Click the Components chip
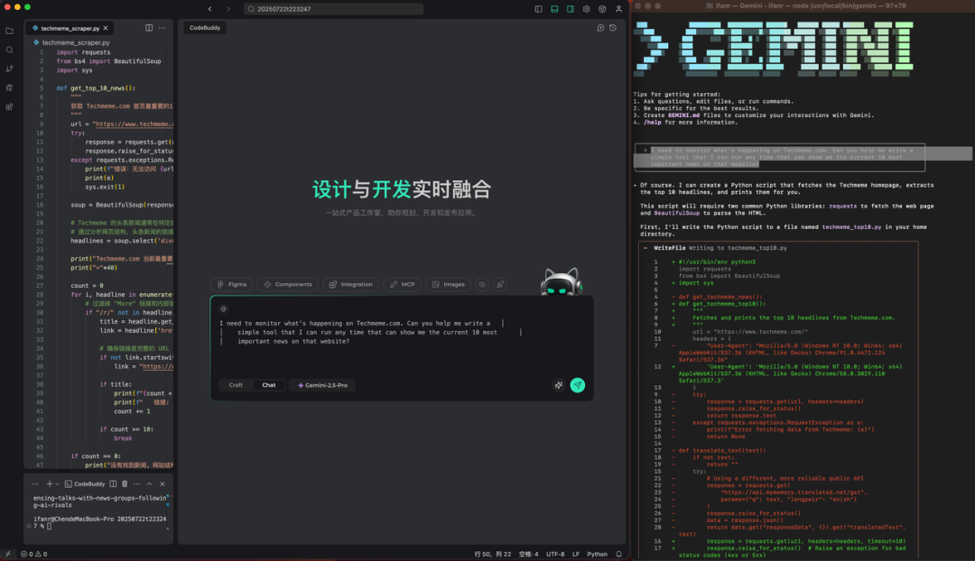Viewport: 975px width, 561px height. (x=288, y=284)
